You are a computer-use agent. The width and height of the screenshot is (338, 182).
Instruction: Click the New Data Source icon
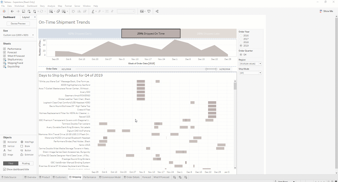29,11
